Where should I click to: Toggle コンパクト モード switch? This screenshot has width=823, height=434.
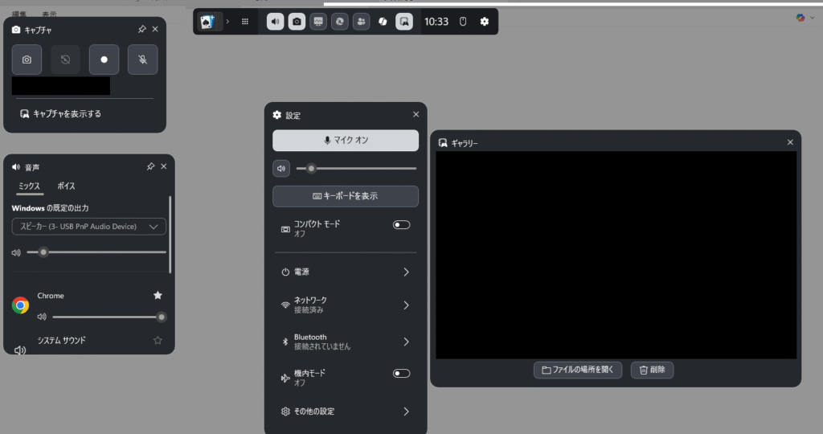401,225
